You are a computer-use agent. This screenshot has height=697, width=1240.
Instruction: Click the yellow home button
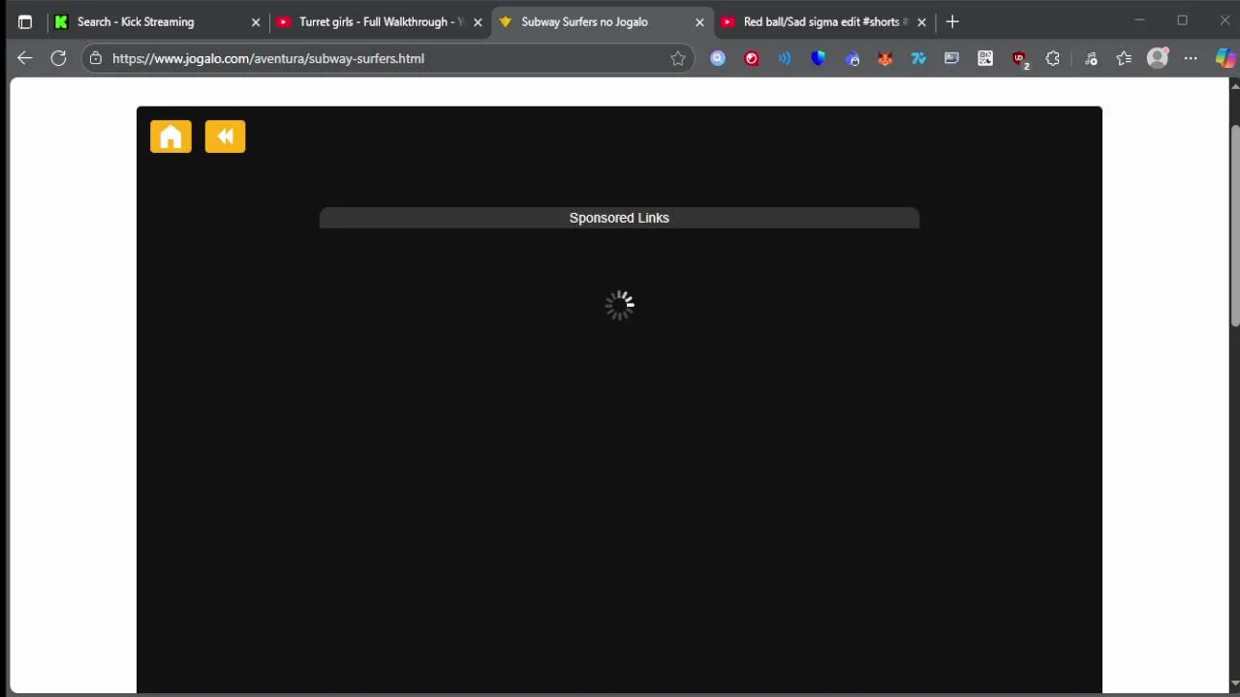(170, 136)
